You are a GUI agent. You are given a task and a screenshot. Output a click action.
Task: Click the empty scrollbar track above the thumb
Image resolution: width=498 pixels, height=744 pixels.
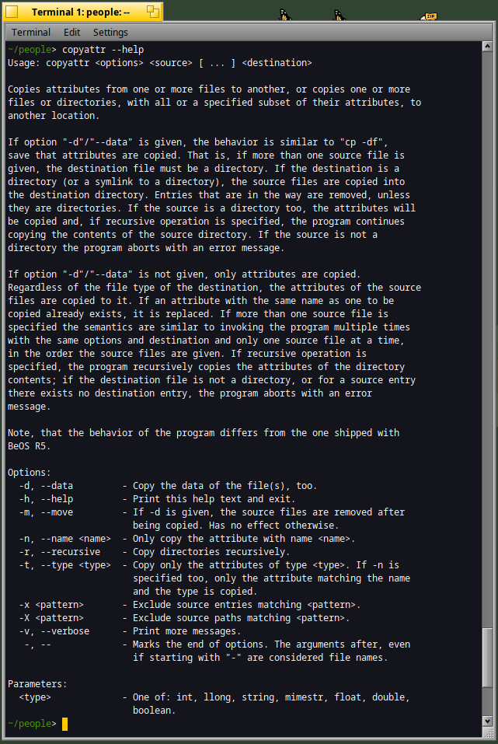(487, 339)
